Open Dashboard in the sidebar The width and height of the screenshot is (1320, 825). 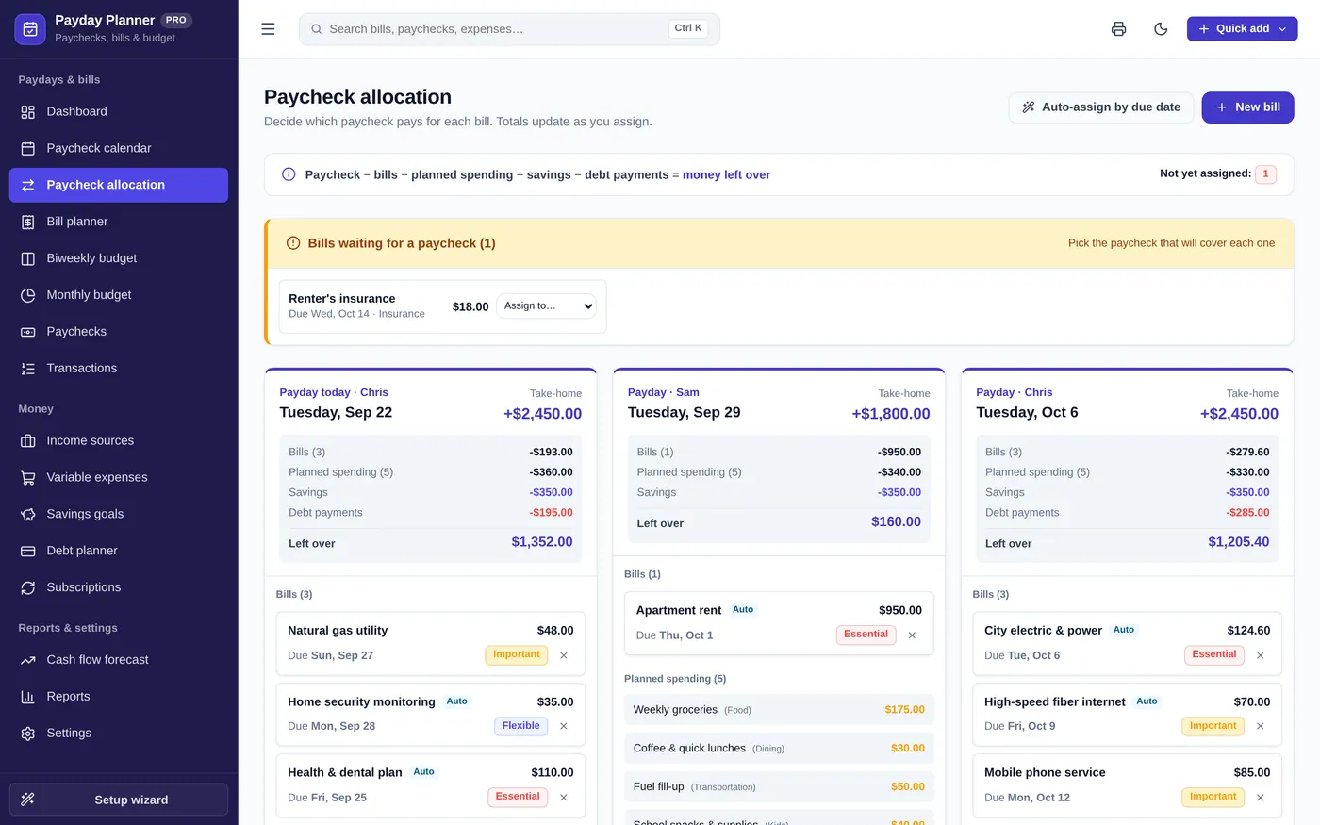click(119, 111)
